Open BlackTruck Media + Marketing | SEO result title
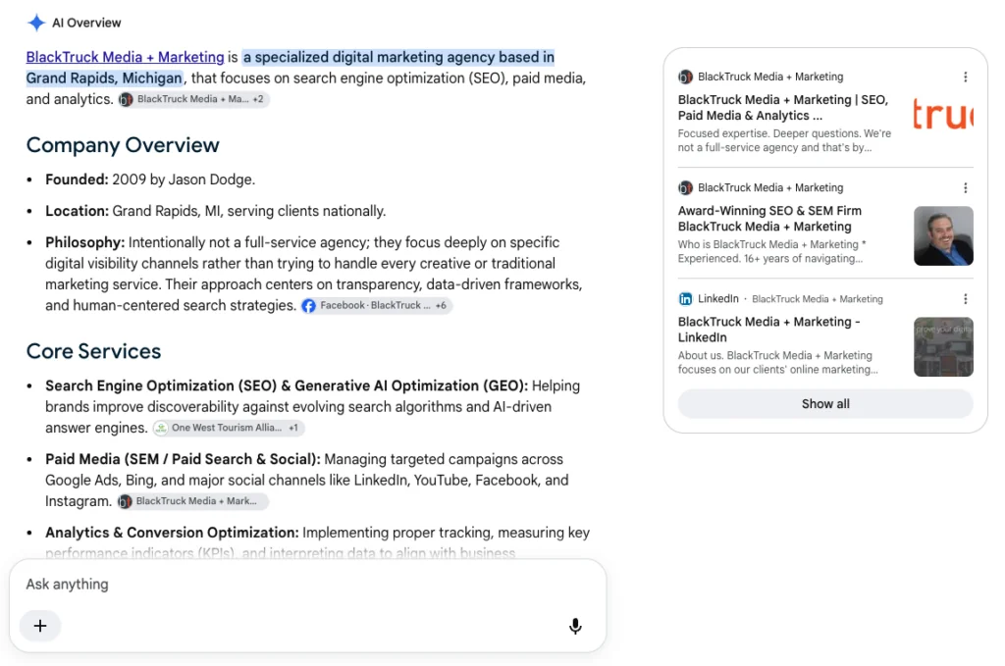 tap(783, 108)
